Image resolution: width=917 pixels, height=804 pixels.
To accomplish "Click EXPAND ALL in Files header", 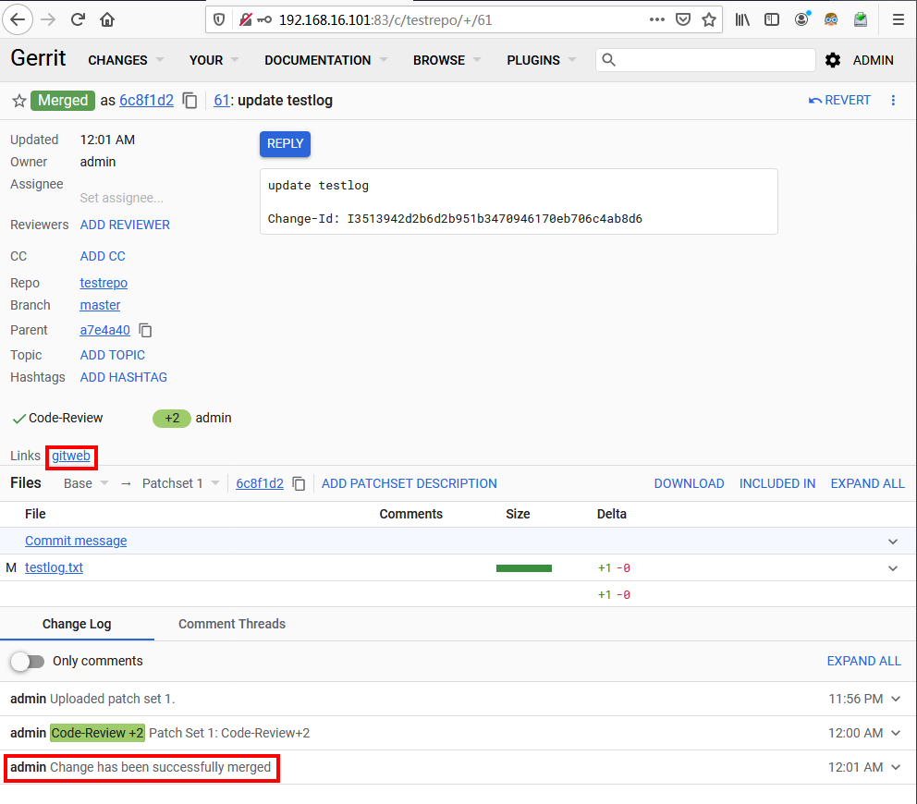I will pos(867,483).
